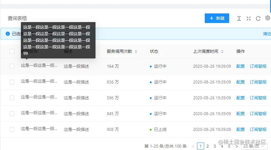Sort by 上次调度时间 using its sort arrows
This screenshot has height=150, width=271.
[222, 51]
